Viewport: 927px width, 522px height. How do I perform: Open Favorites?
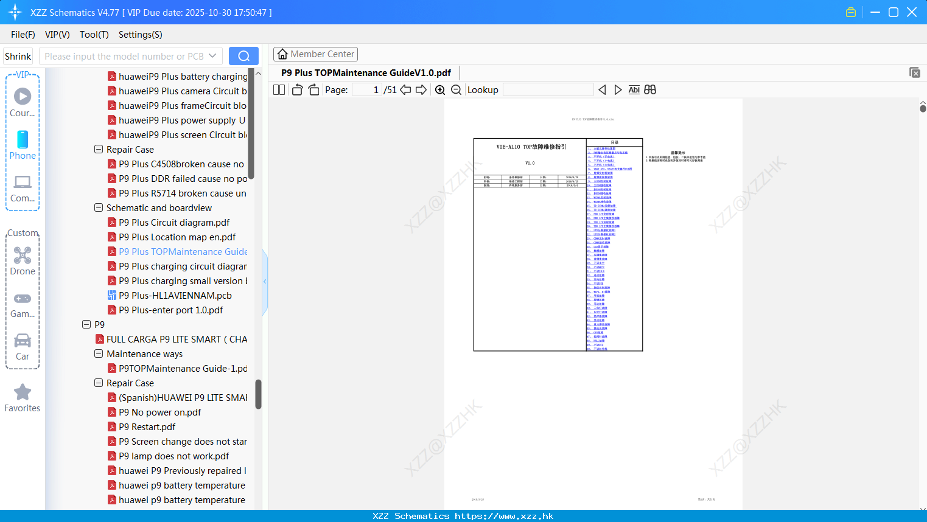click(23, 398)
